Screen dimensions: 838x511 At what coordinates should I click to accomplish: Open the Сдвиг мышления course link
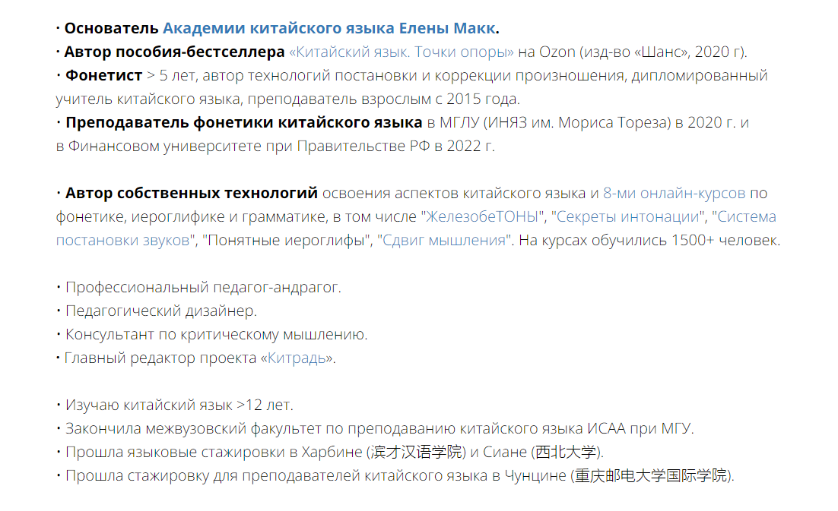pyautogui.click(x=444, y=241)
